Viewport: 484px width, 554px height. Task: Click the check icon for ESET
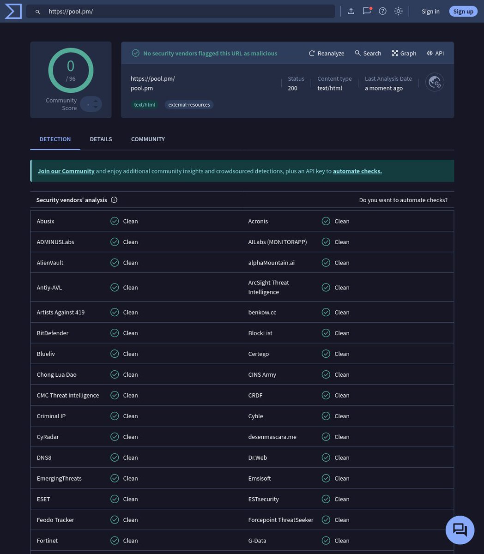click(x=115, y=499)
